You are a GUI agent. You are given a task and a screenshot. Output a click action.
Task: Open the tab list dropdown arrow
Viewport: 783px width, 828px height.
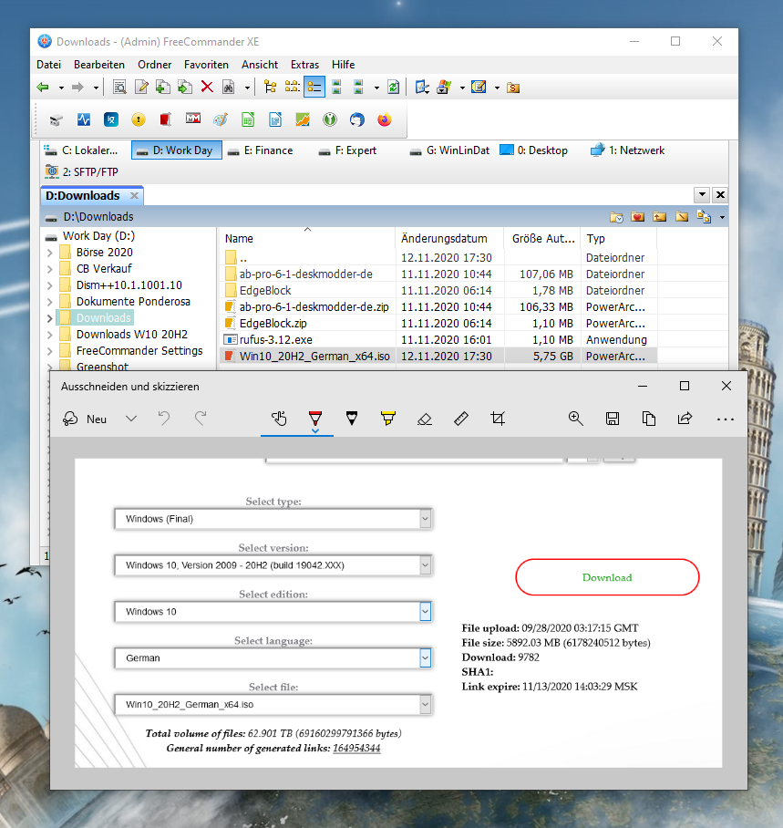(x=702, y=195)
